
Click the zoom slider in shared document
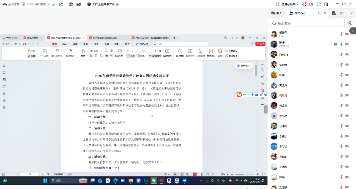coord(244,174)
